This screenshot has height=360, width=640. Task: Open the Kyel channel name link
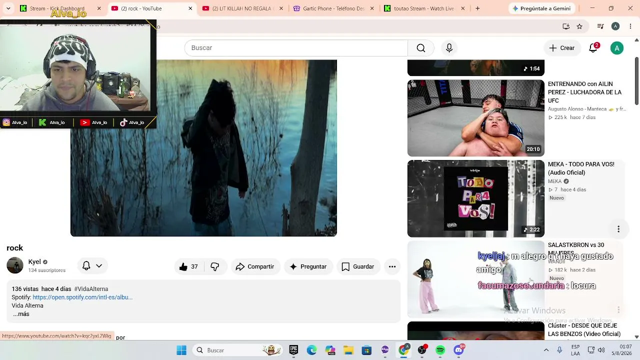click(x=34, y=262)
